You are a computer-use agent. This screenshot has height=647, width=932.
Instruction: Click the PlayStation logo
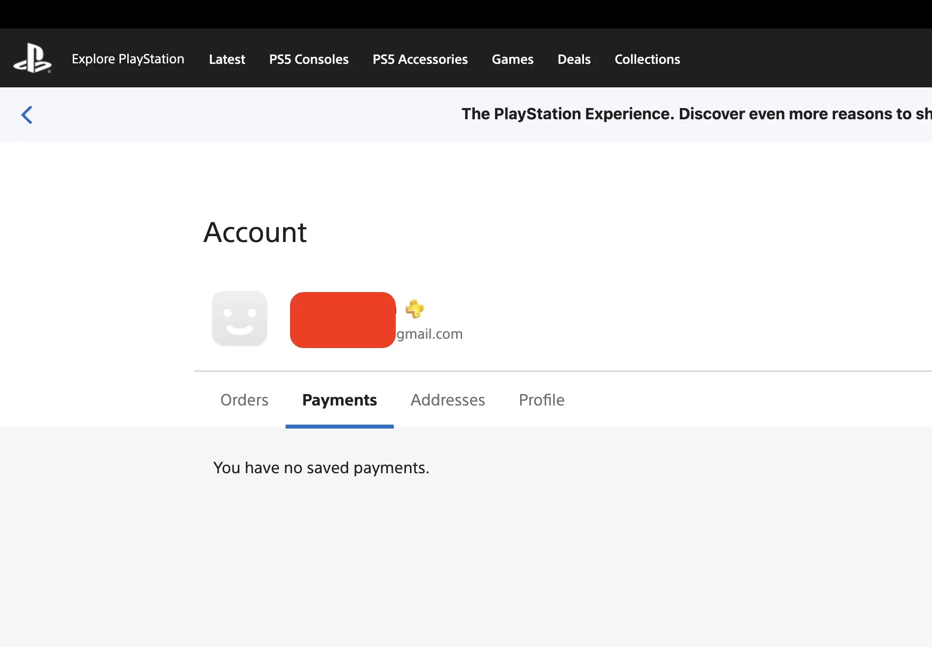(32, 58)
